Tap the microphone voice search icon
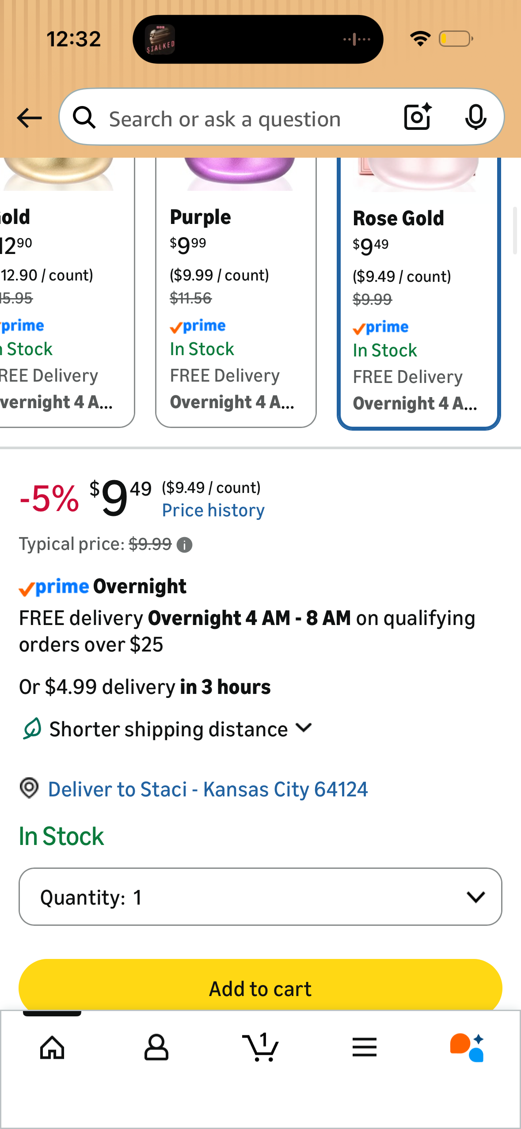 pos(475,117)
